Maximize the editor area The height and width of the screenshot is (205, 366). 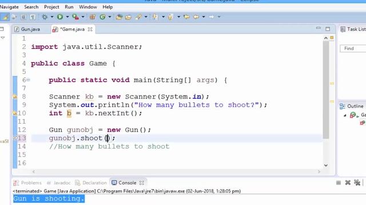328,29
